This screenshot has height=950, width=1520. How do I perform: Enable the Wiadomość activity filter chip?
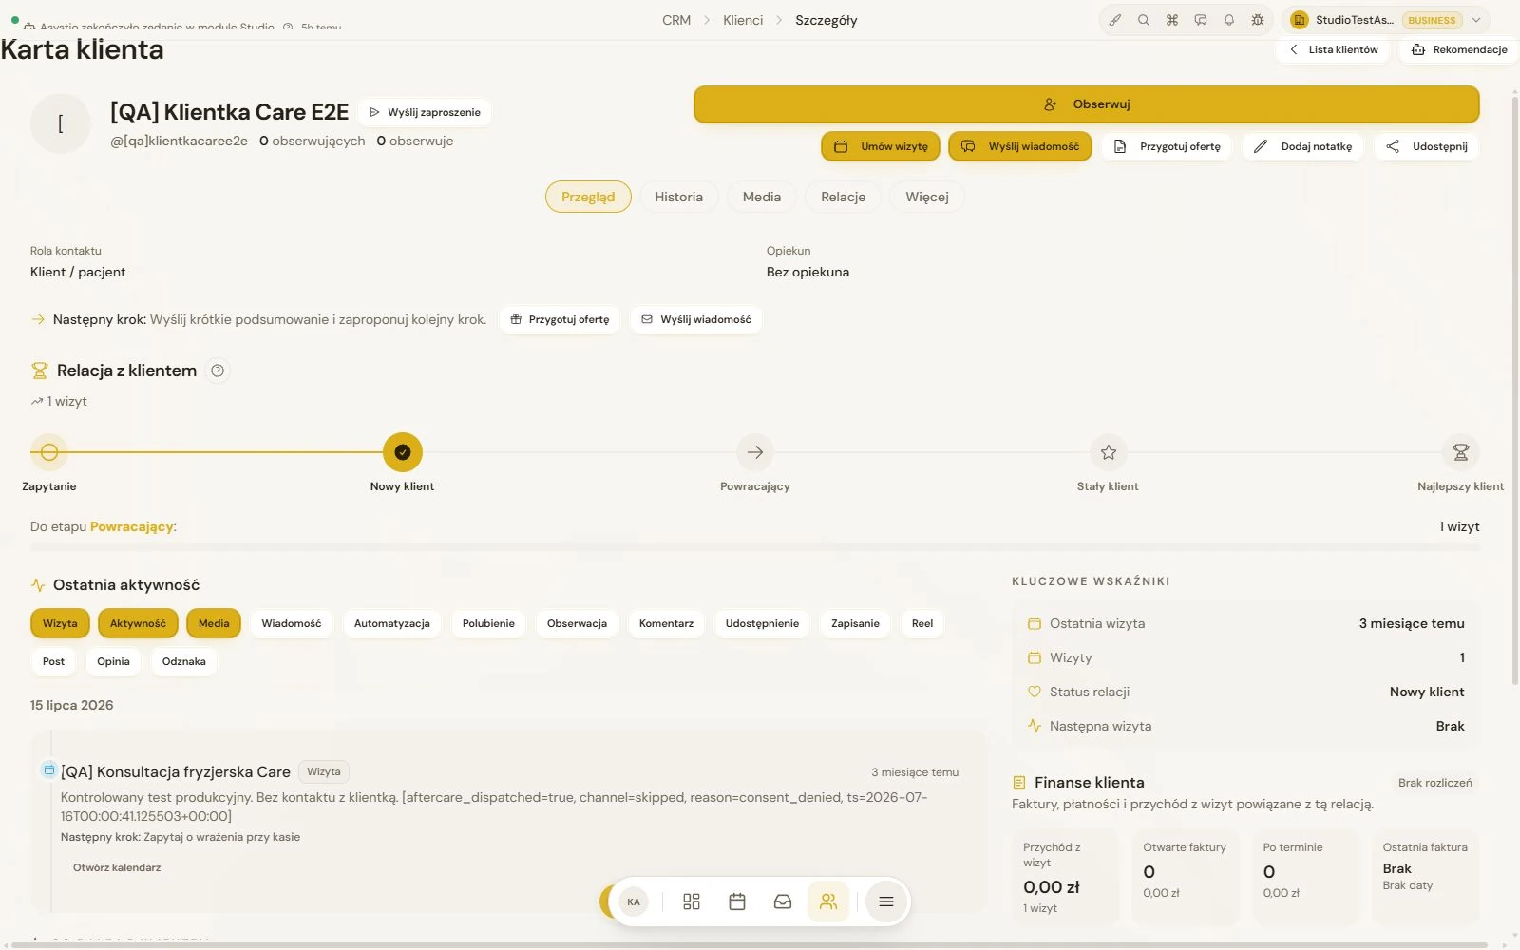point(292,623)
